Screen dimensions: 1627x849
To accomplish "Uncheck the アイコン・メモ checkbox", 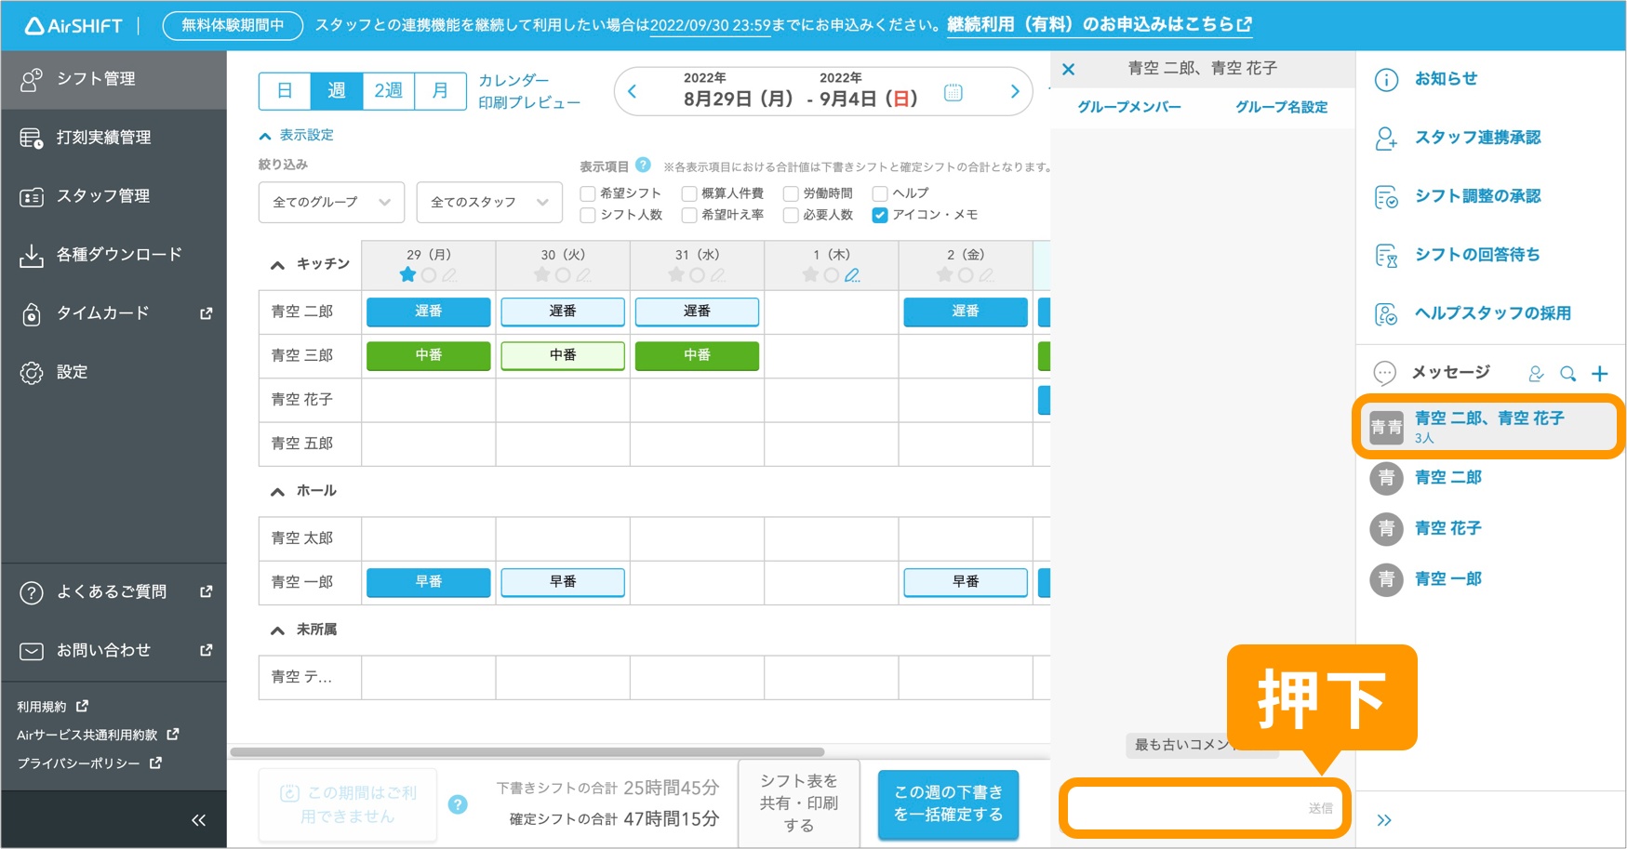I will 879,215.
